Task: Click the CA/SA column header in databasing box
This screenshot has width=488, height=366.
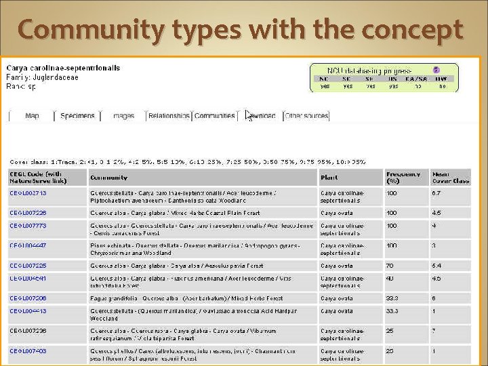Action: pos(416,79)
